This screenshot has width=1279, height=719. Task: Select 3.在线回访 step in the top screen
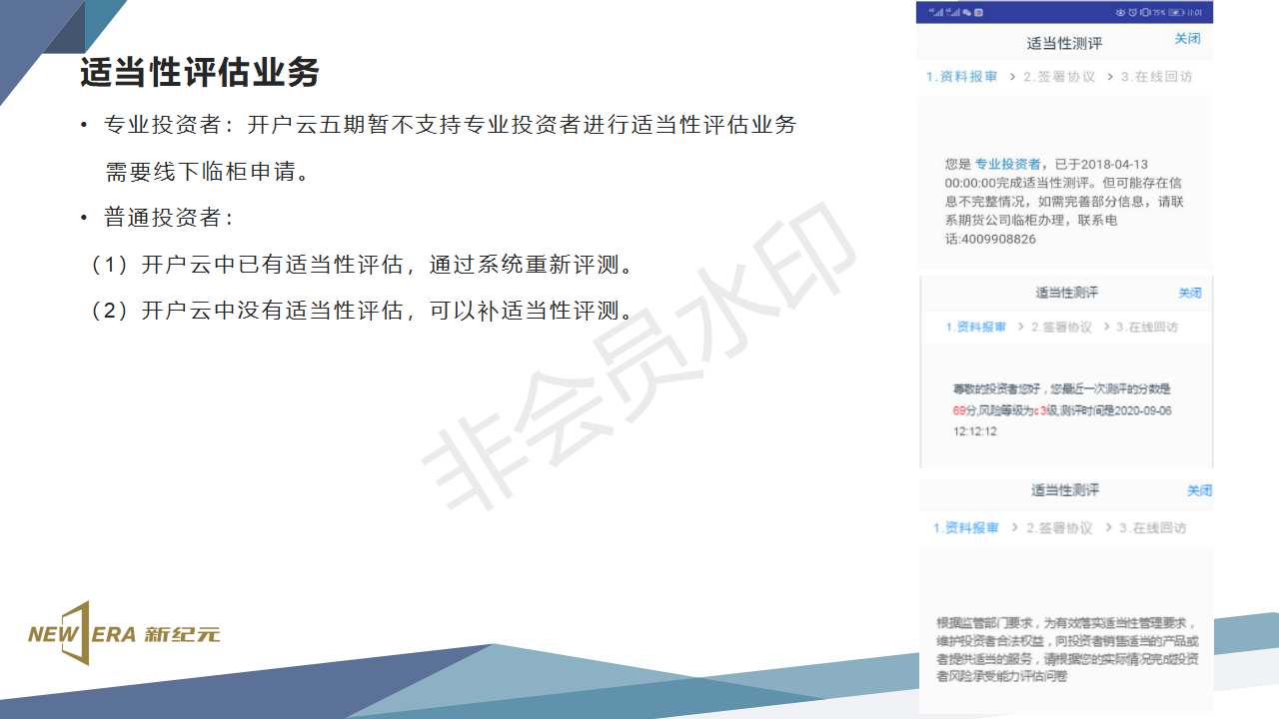[x=1156, y=77]
